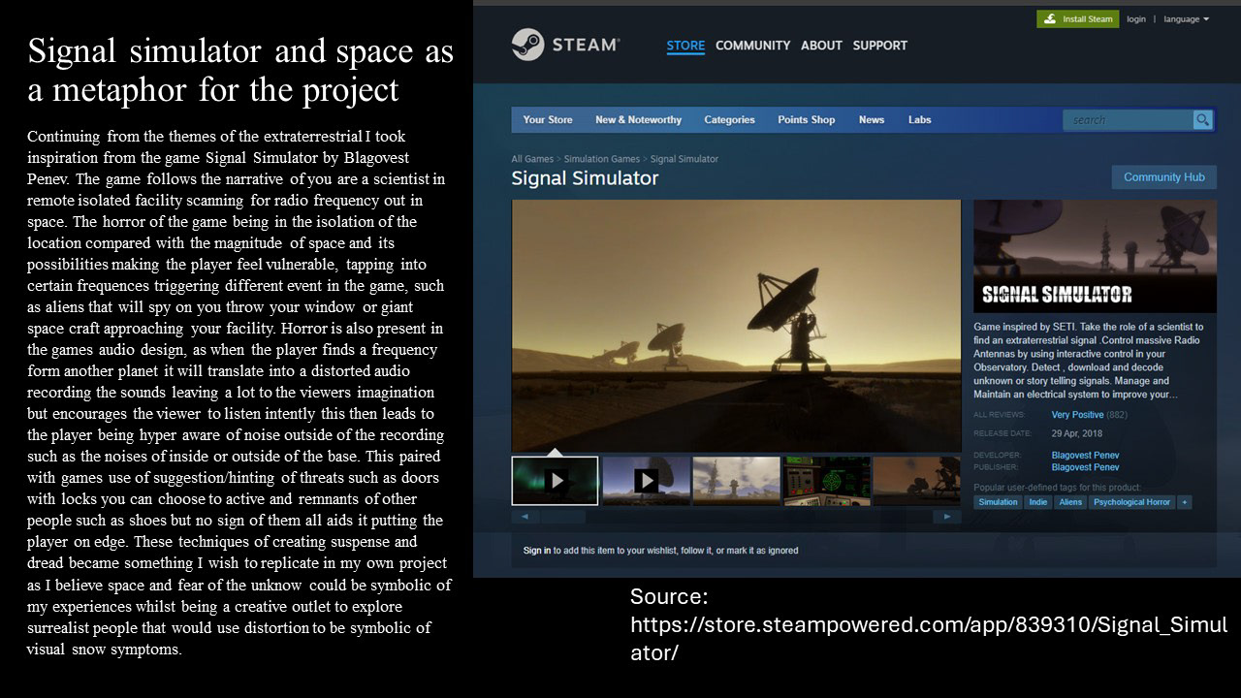Click the Steam logo icon
The height and width of the screenshot is (698, 1241).
pyautogui.click(x=527, y=45)
